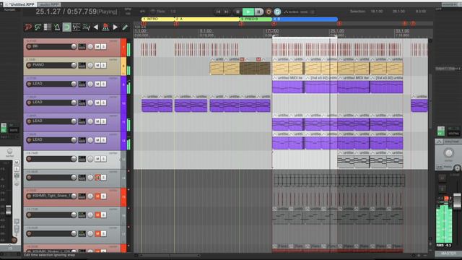Open the FX button on BR track

pyautogui.click(x=82, y=46)
